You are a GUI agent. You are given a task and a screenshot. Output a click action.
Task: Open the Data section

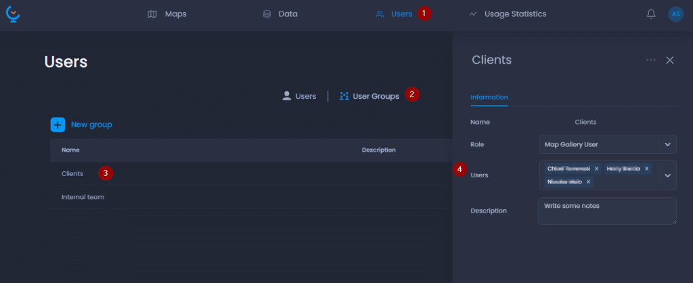(280, 14)
